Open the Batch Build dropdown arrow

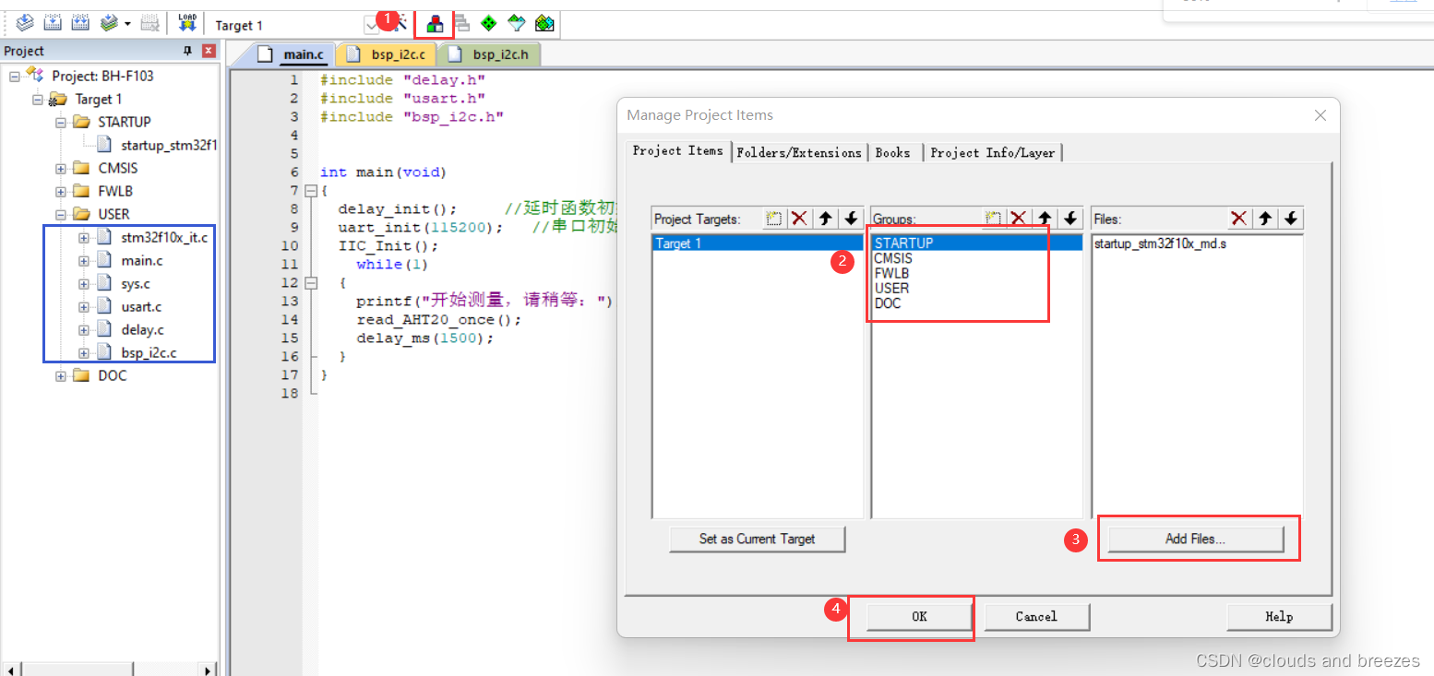[x=127, y=24]
